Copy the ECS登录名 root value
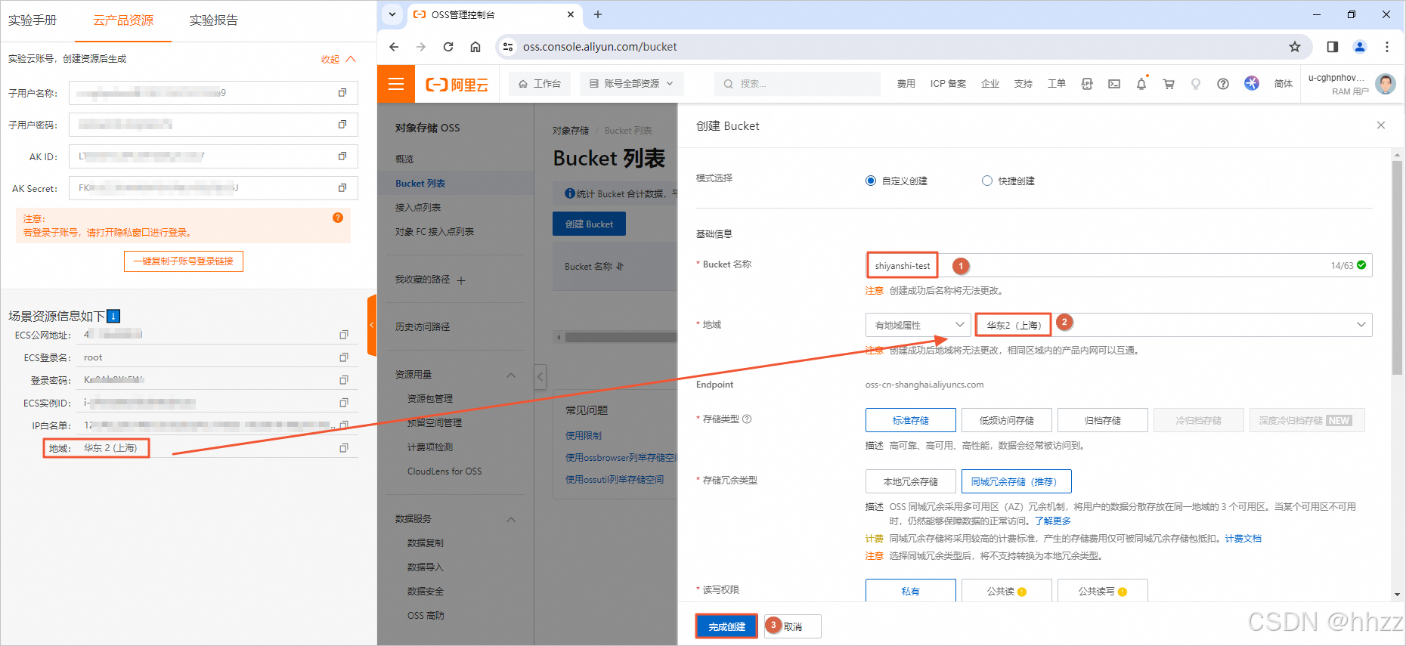Image resolution: width=1406 pixels, height=646 pixels. coord(344,357)
